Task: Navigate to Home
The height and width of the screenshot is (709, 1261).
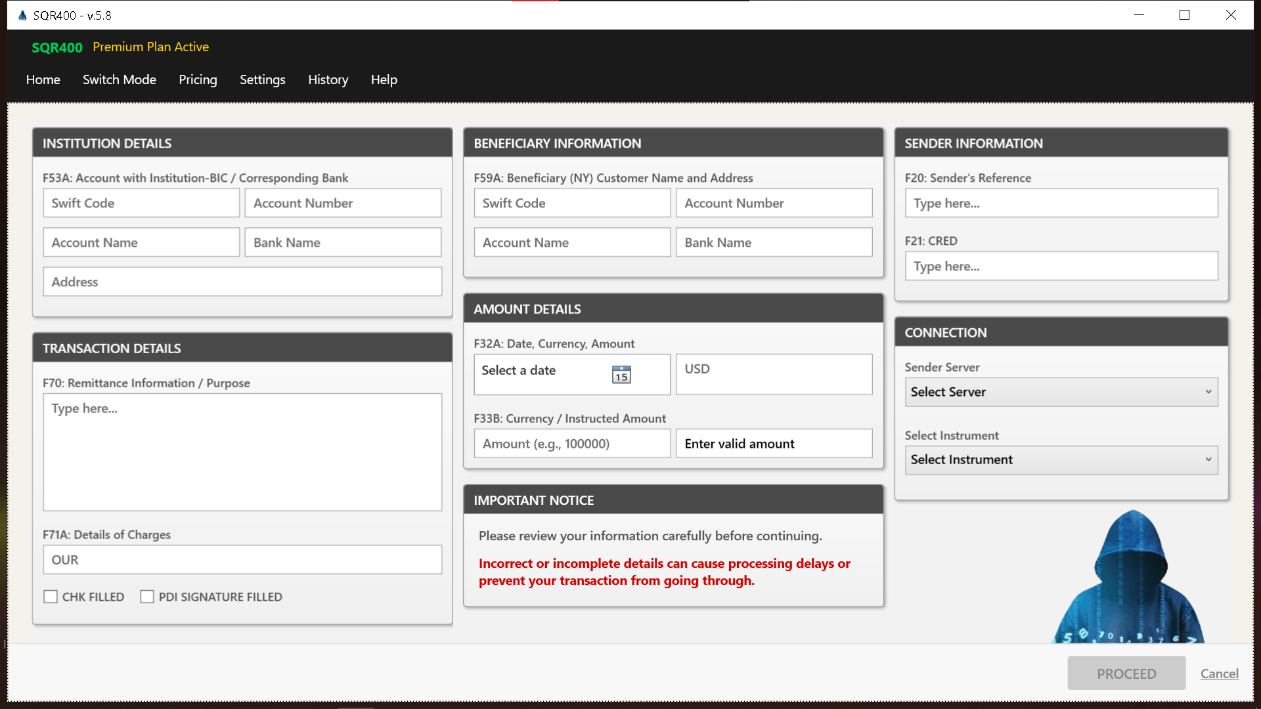Action: pyautogui.click(x=43, y=79)
